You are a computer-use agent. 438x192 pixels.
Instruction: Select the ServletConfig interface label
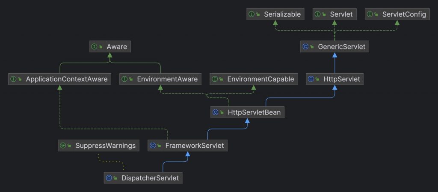[x=404, y=14]
